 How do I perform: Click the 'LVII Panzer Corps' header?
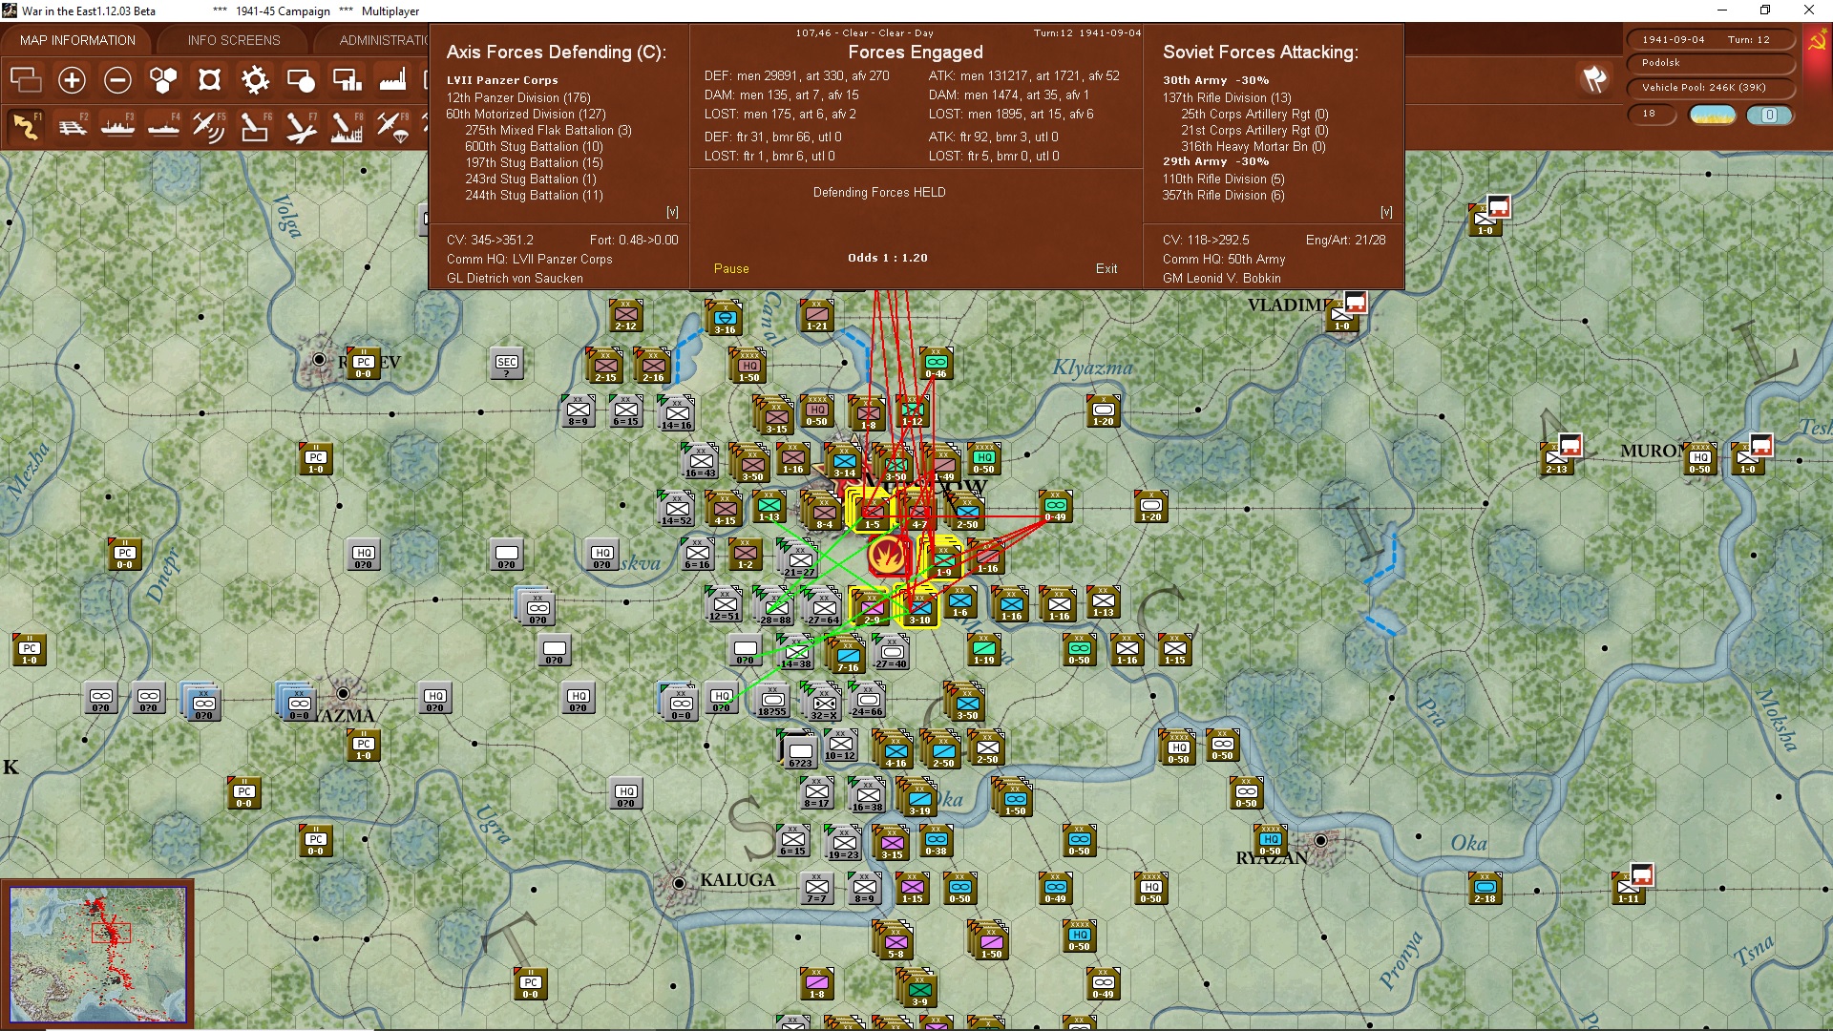[x=502, y=80]
